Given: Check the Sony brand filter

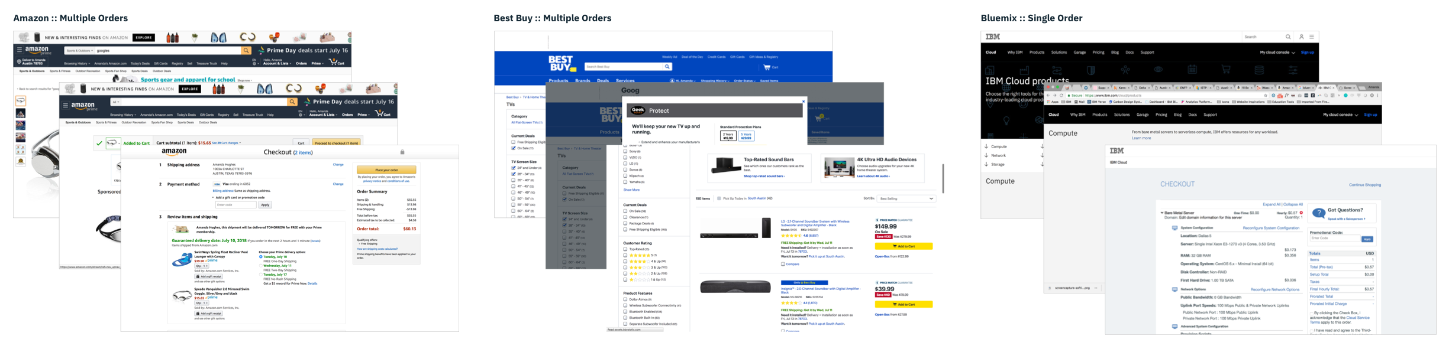Looking at the screenshot, I should pos(625,151).
